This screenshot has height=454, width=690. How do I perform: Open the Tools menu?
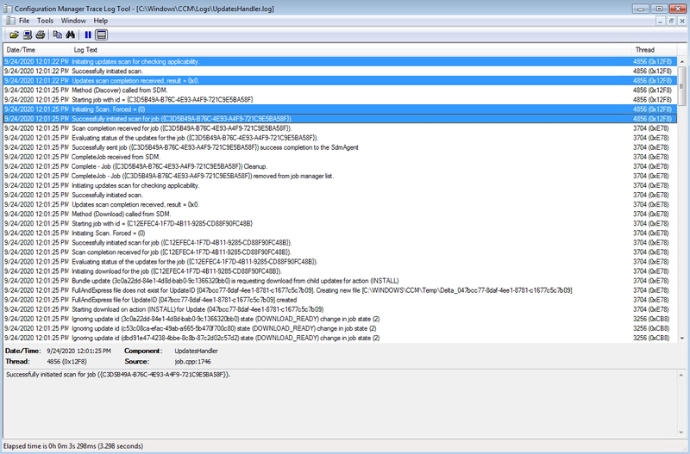point(45,20)
